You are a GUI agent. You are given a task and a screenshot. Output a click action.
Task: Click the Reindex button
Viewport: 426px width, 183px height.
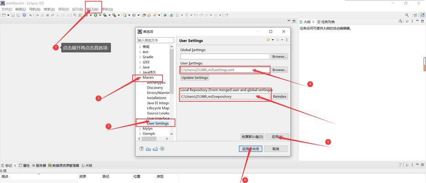point(280,97)
